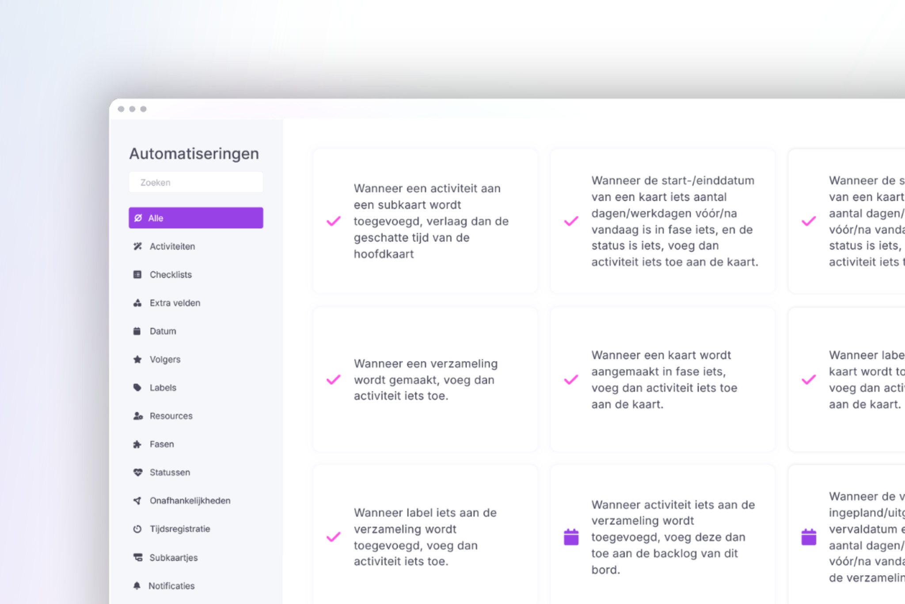This screenshot has width=905, height=604.
Task: Click the Resources people icon
Action: click(x=137, y=416)
